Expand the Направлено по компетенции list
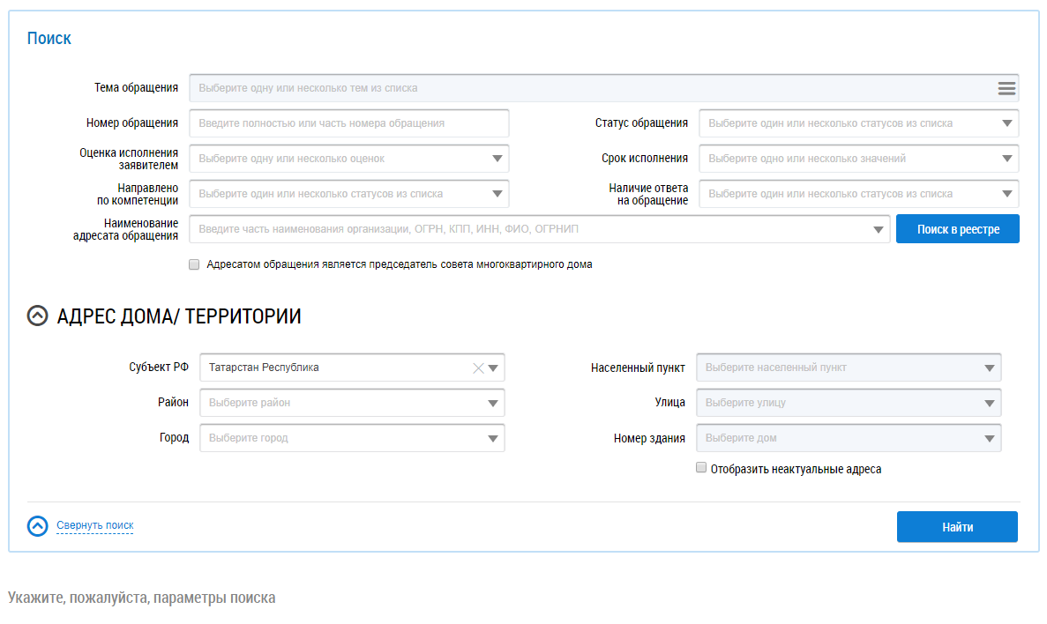The image size is (1047, 624). pyautogui.click(x=497, y=194)
